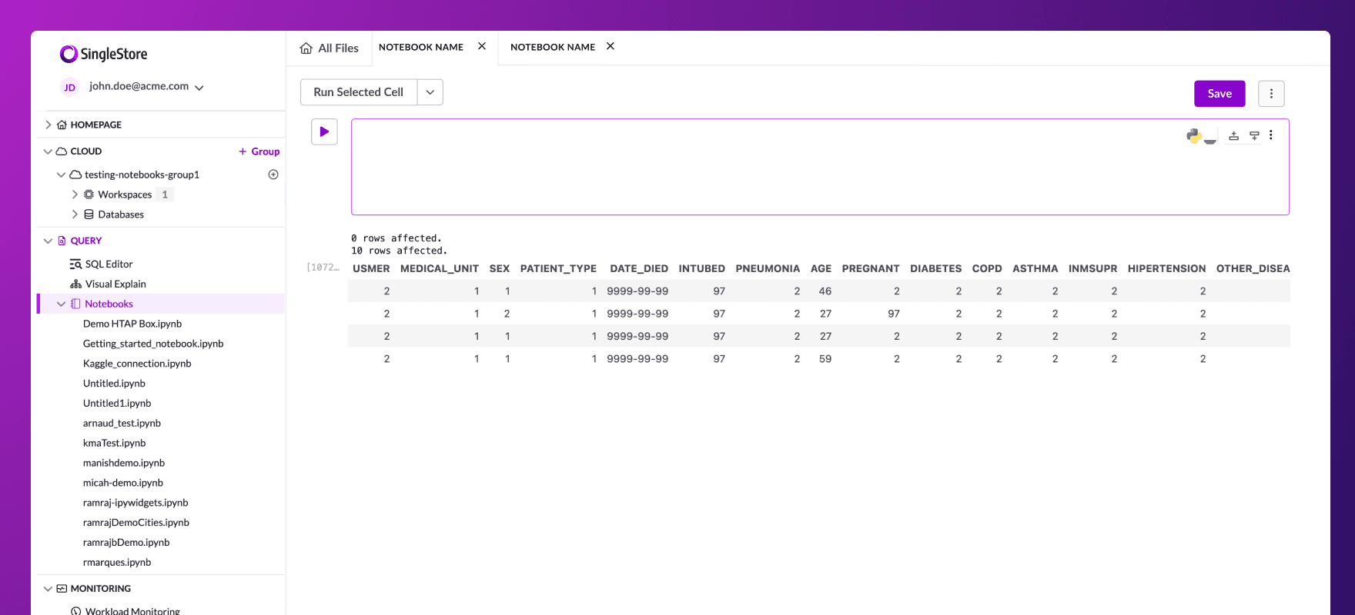Screen dimensions: 1355x615
Task: Open manishdemo.ipynb
Action: point(124,463)
